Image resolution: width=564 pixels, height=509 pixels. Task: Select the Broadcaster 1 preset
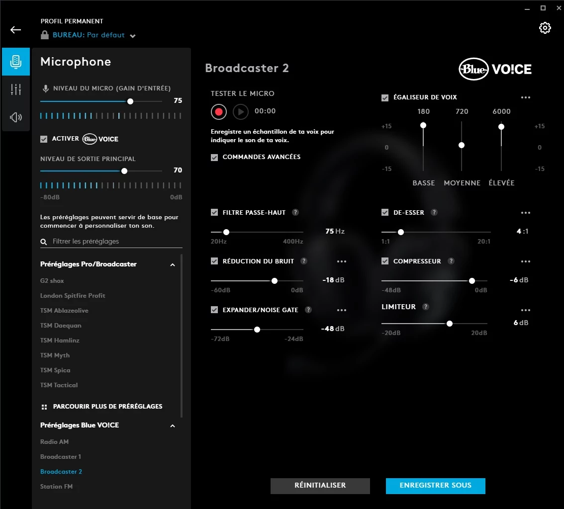click(61, 456)
